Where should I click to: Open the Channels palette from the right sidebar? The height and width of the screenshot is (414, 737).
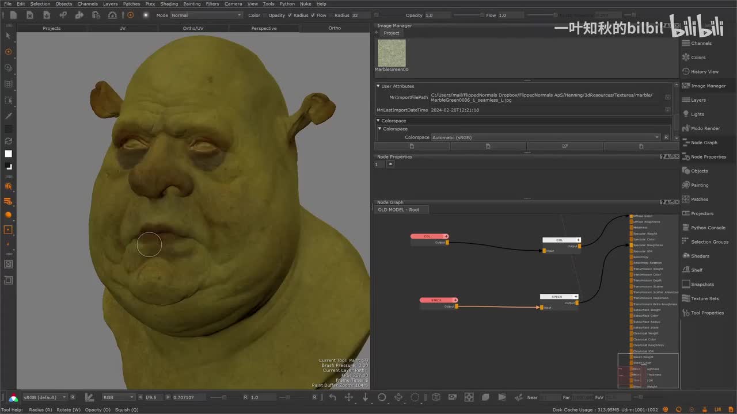(701, 43)
